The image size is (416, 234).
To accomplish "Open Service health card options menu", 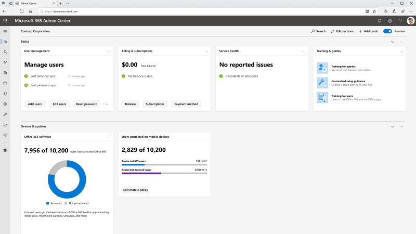I will tap(304, 51).
